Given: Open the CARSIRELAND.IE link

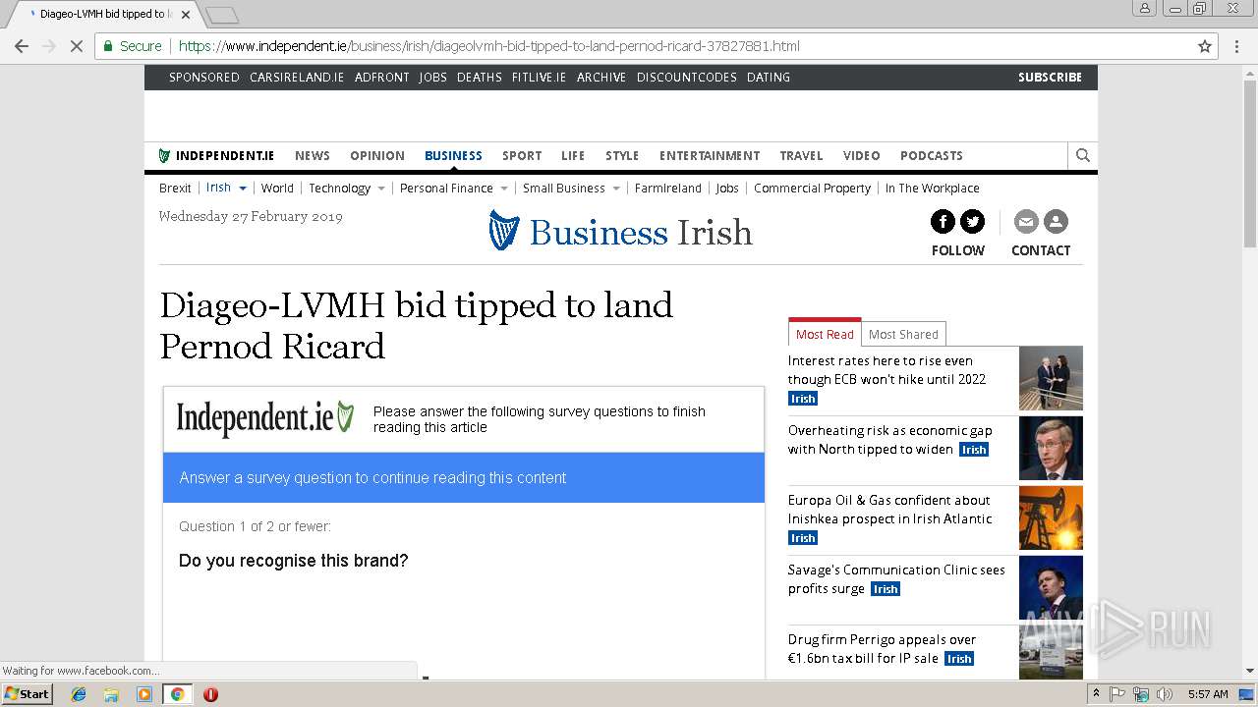Looking at the screenshot, I should point(297,77).
